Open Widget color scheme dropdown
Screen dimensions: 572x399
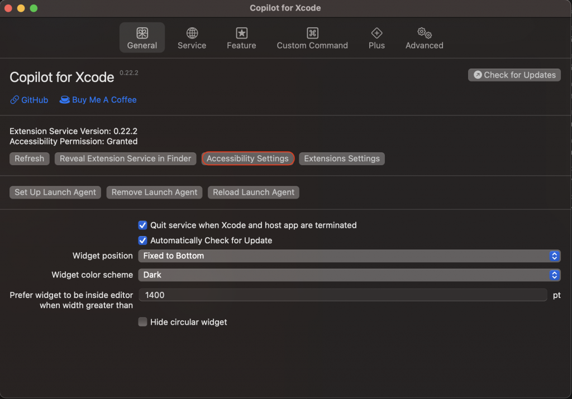pos(349,275)
